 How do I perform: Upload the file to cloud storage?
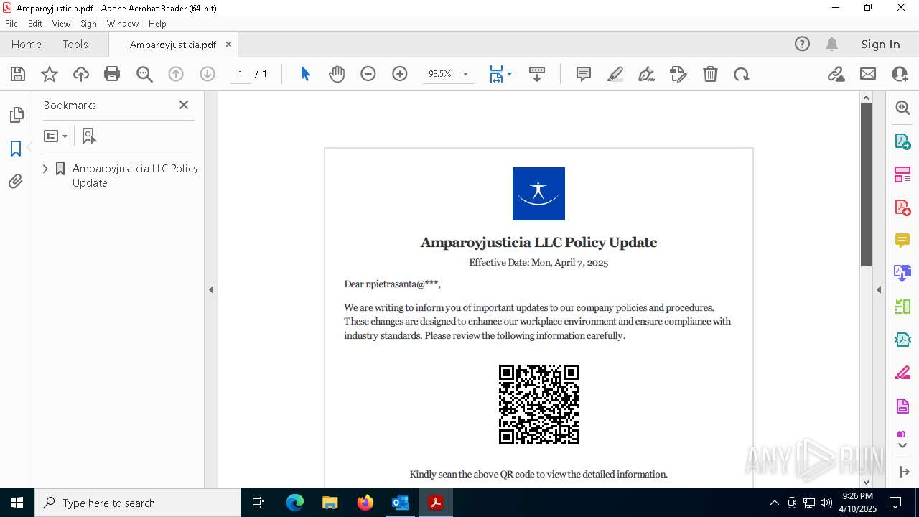click(81, 74)
